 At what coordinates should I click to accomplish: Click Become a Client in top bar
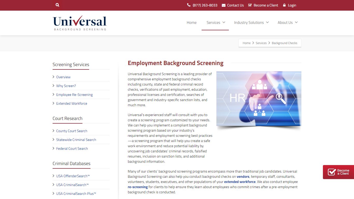(x=266, y=5)
